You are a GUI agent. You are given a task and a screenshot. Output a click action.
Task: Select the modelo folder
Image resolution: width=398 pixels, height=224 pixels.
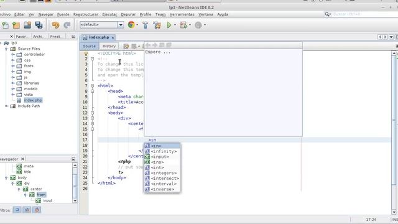(30, 89)
